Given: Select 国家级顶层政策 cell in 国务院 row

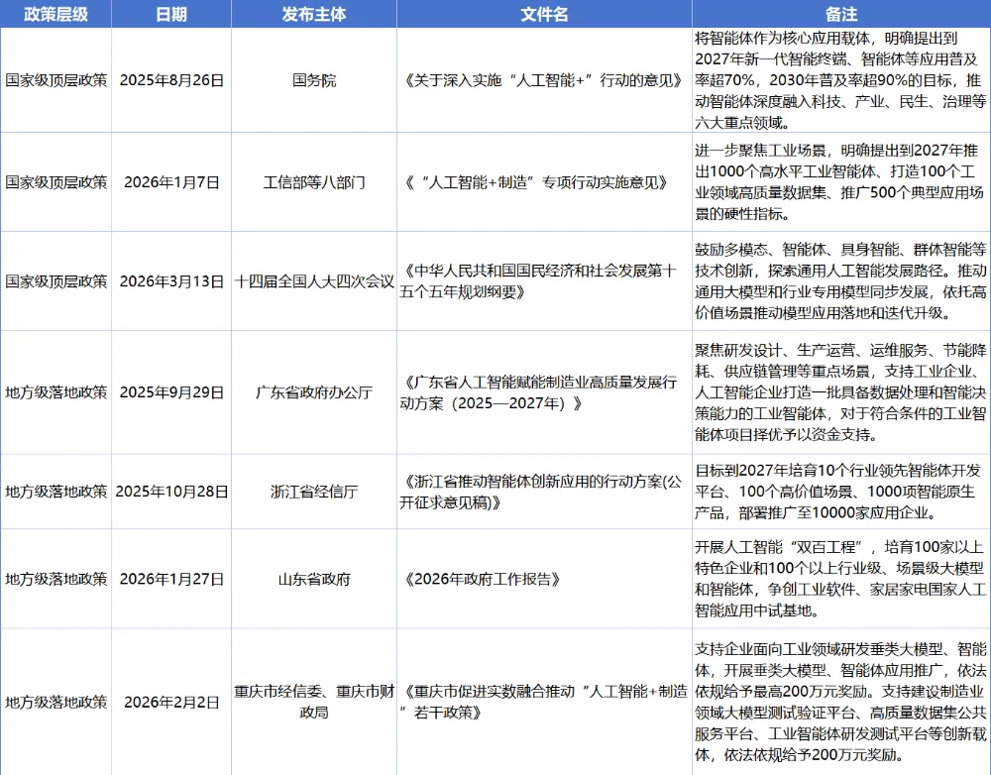Looking at the screenshot, I should [55, 80].
